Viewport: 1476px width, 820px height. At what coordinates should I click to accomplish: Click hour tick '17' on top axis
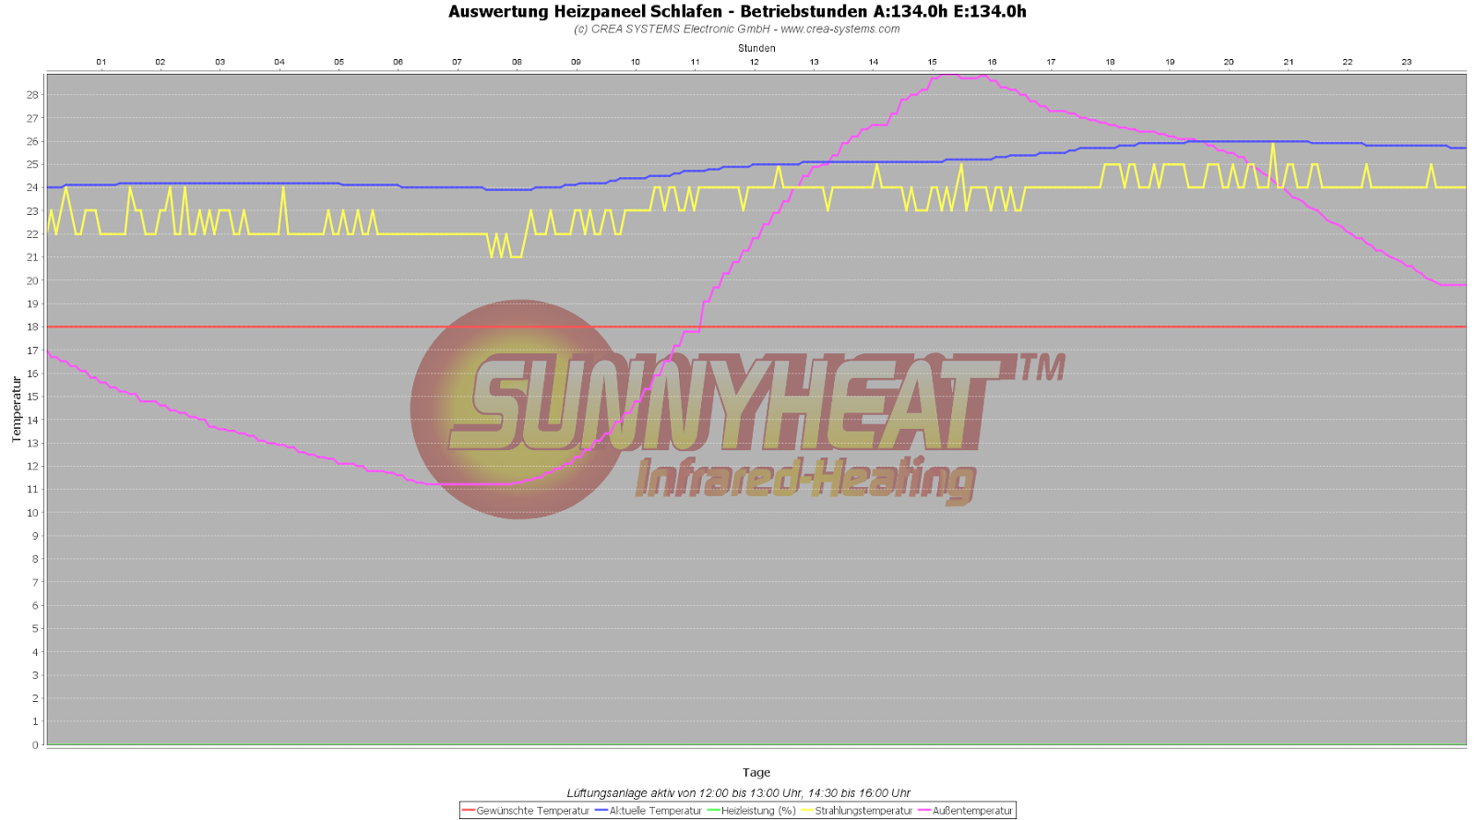1052,62
